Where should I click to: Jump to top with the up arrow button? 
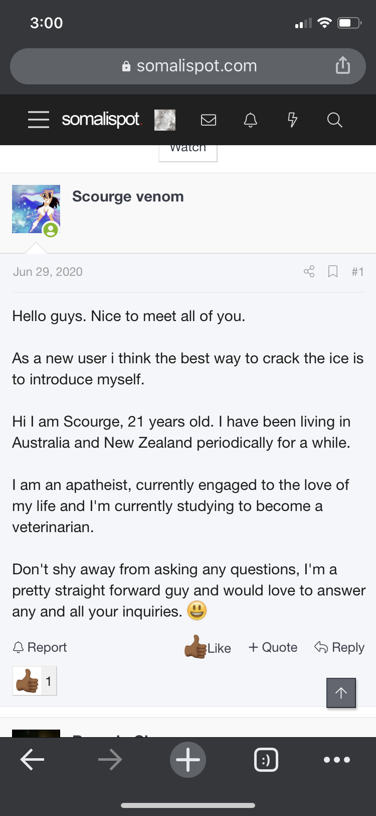(341, 693)
